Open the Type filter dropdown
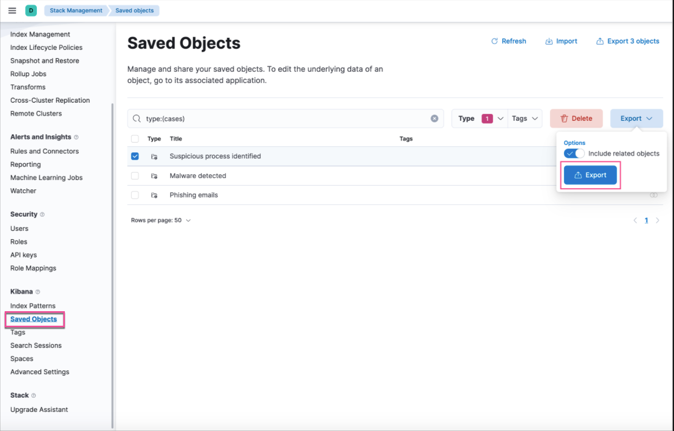 point(479,118)
